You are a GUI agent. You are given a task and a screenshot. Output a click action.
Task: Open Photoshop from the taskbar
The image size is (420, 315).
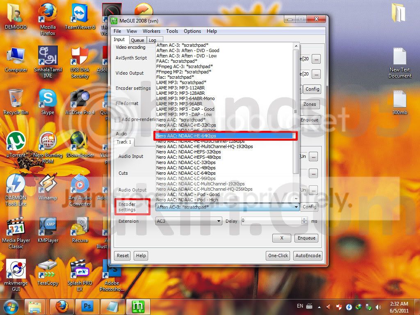click(x=87, y=307)
